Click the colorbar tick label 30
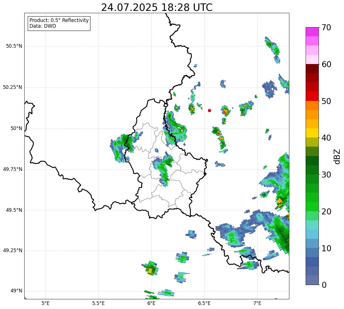The height and width of the screenshot is (309, 344). tap(326, 175)
